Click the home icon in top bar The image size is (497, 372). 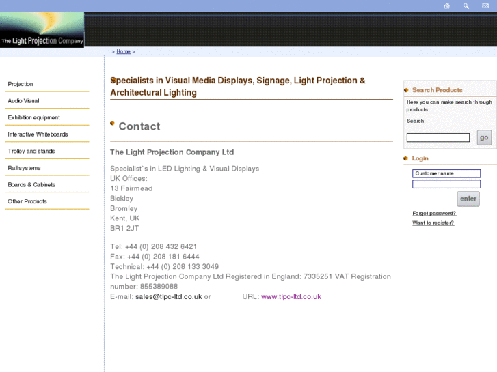click(x=446, y=5)
